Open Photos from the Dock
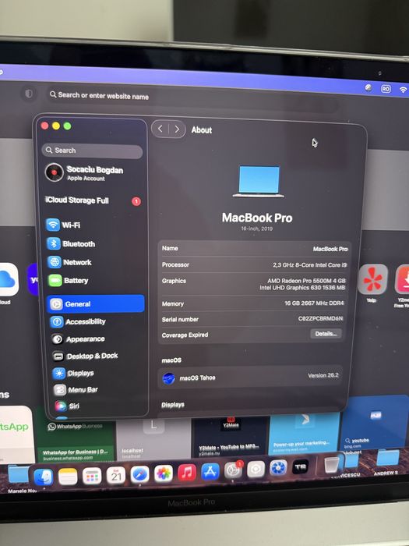 [164, 474]
